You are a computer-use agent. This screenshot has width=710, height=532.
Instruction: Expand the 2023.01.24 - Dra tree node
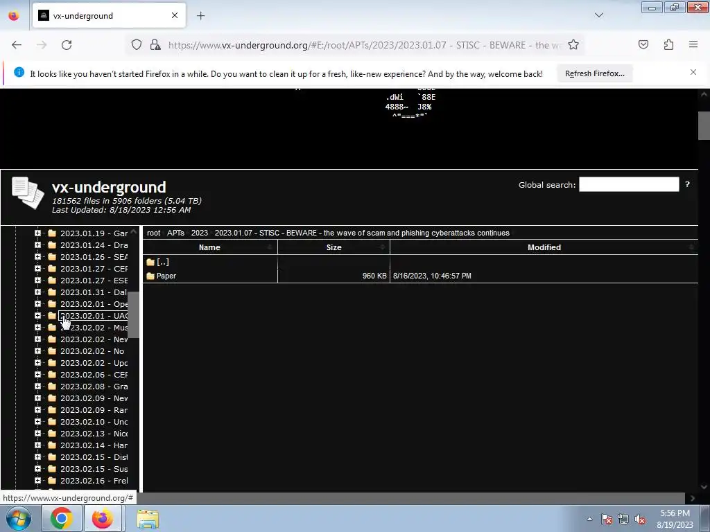pyautogui.click(x=37, y=245)
